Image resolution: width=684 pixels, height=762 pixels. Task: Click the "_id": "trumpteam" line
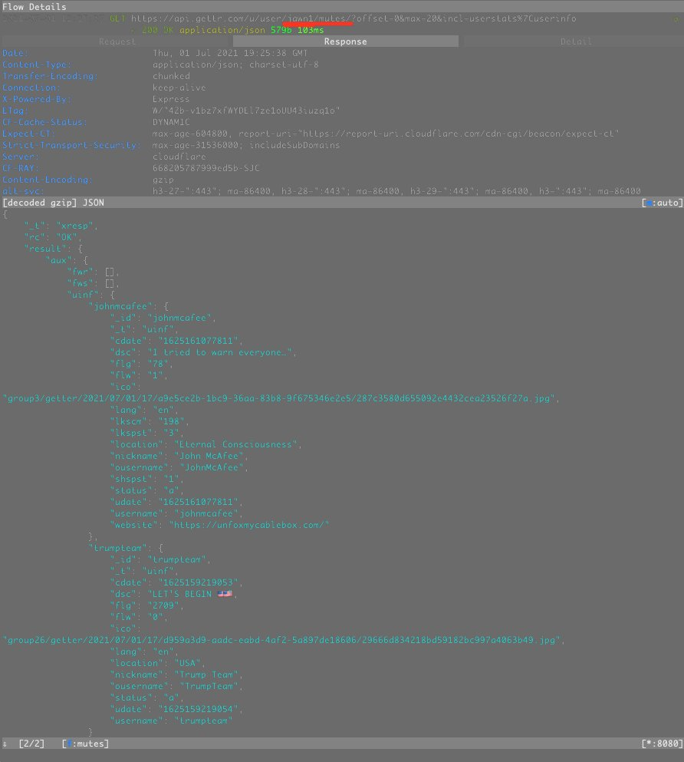[160, 560]
